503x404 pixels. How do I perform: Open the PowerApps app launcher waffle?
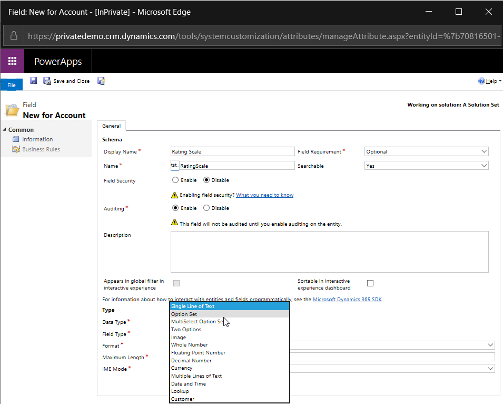pos(12,61)
